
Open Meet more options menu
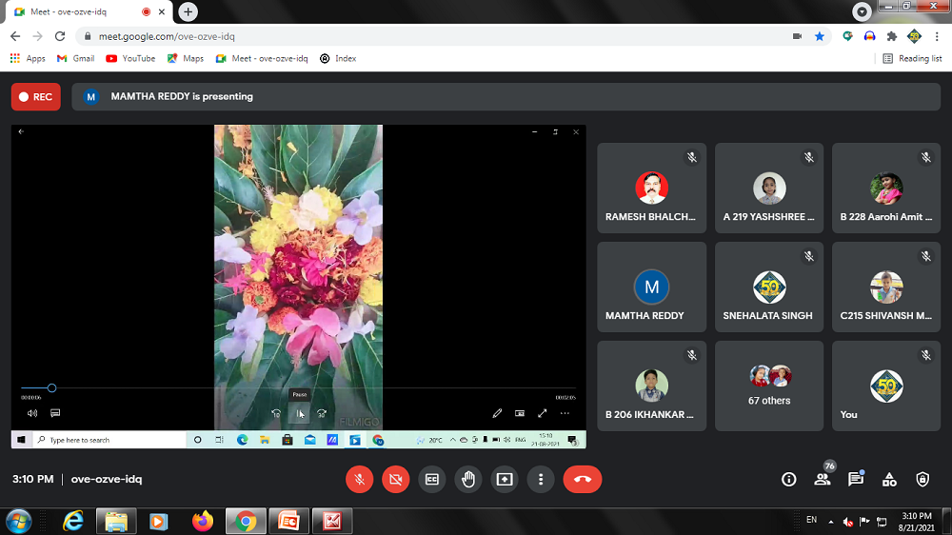(x=541, y=480)
